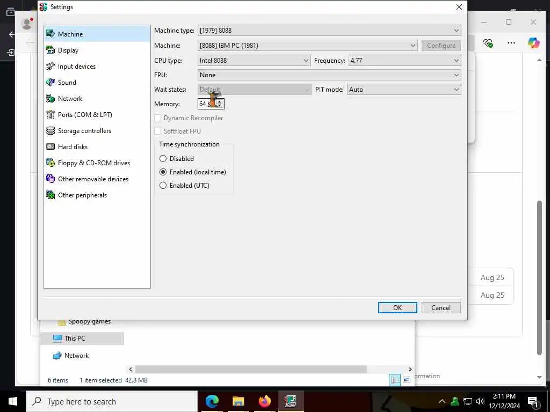
Task: Close the Settings dialog
Action: [459, 7]
